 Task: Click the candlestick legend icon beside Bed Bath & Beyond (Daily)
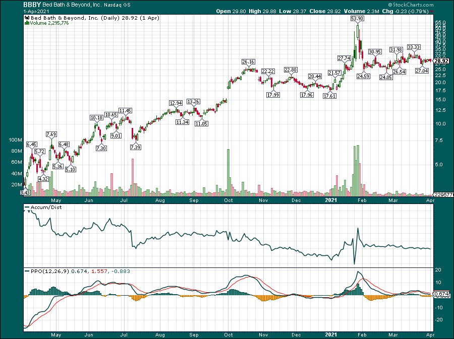tap(27, 18)
